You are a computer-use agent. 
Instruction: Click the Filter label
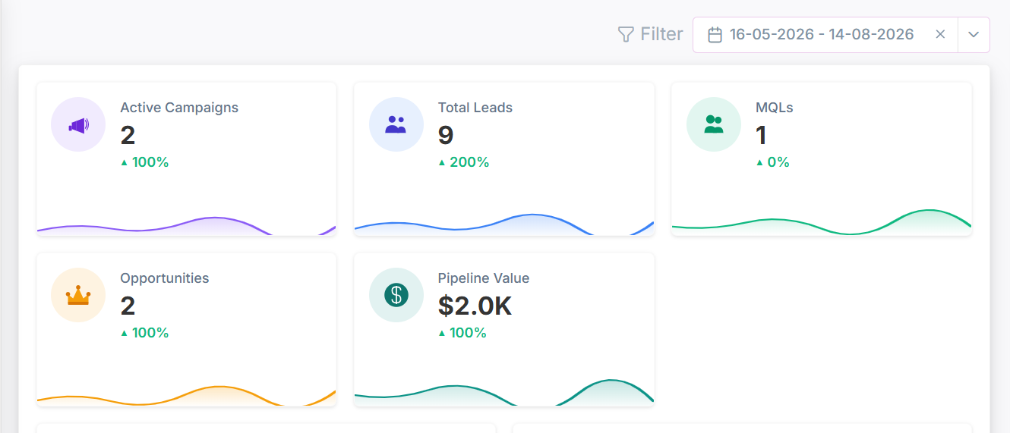pos(661,34)
